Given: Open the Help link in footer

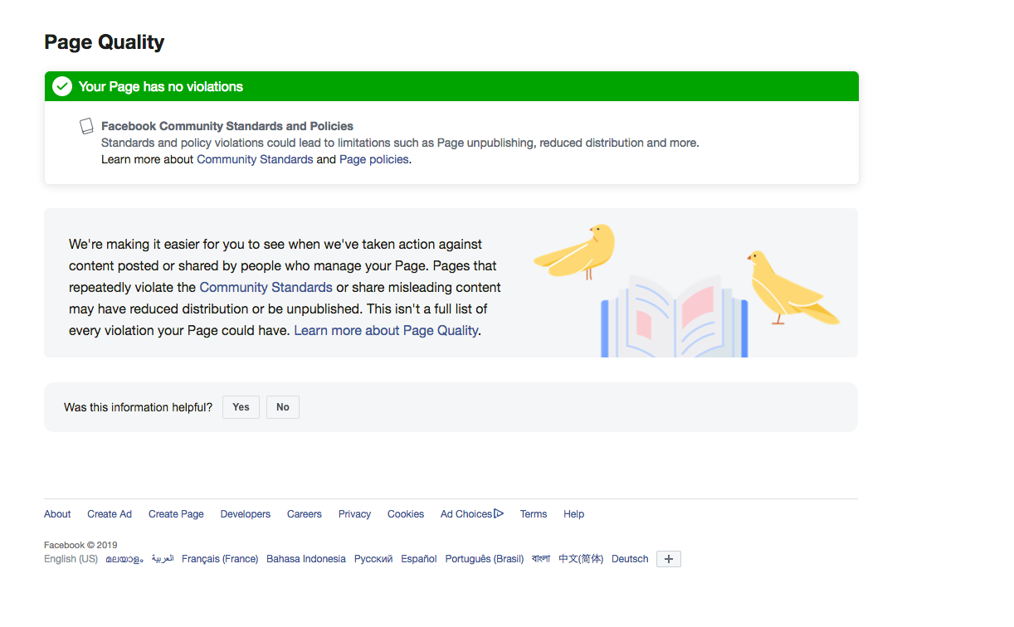Looking at the screenshot, I should pyautogui.click(x=573, y=514).
